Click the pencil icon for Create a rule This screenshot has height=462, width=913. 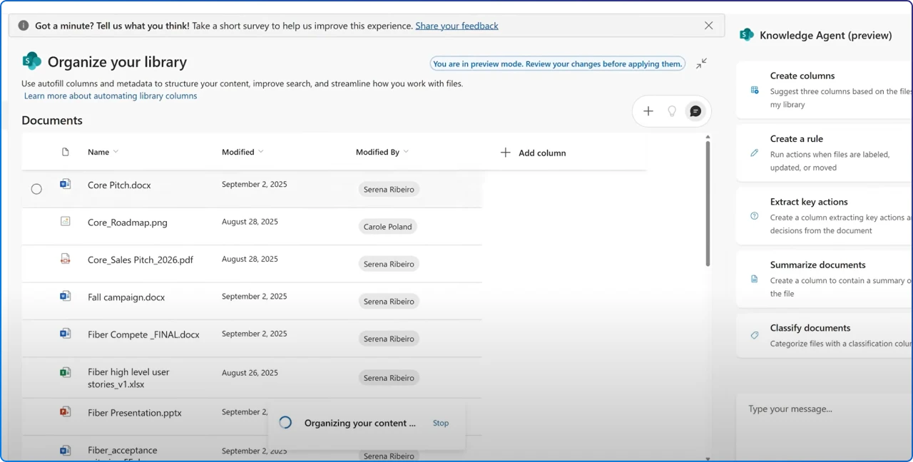coord(755,153)
